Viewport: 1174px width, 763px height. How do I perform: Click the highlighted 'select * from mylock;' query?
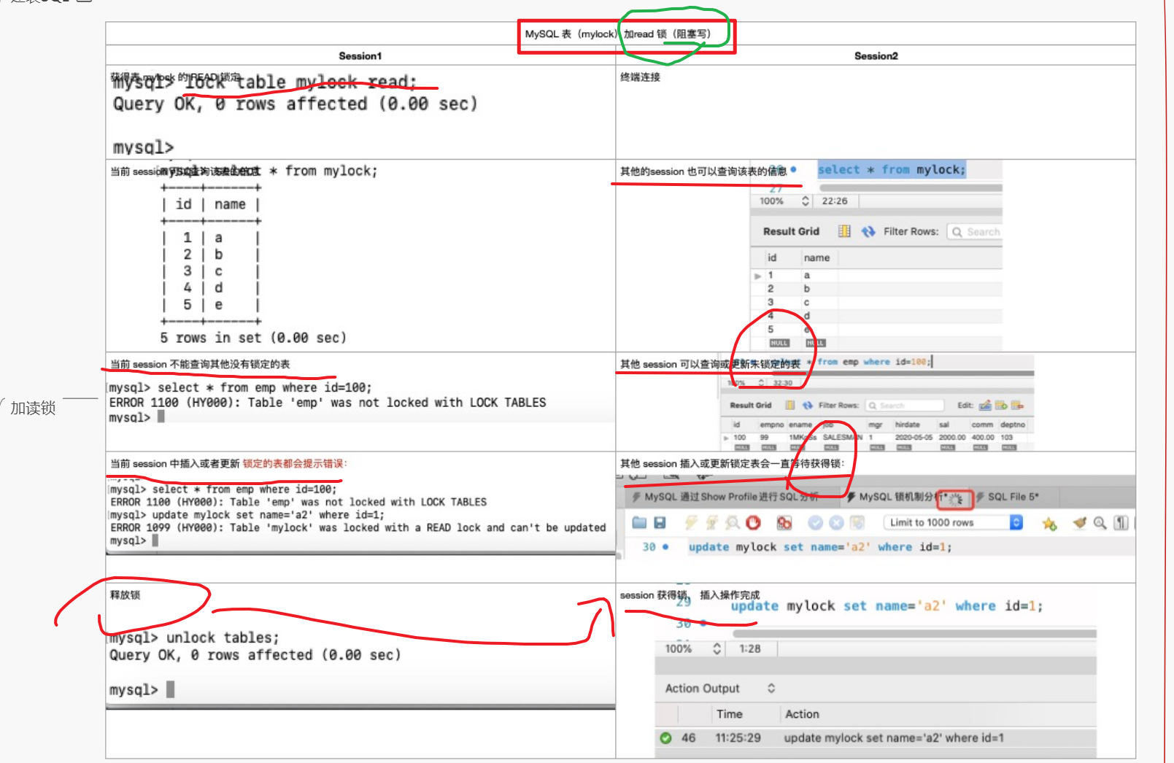[x=892, y=170]
